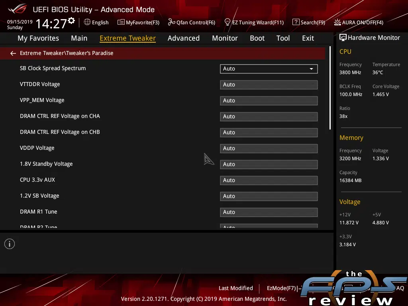Open the Tool tab
This screenshot has width=408, height=306.
(283, 38)
